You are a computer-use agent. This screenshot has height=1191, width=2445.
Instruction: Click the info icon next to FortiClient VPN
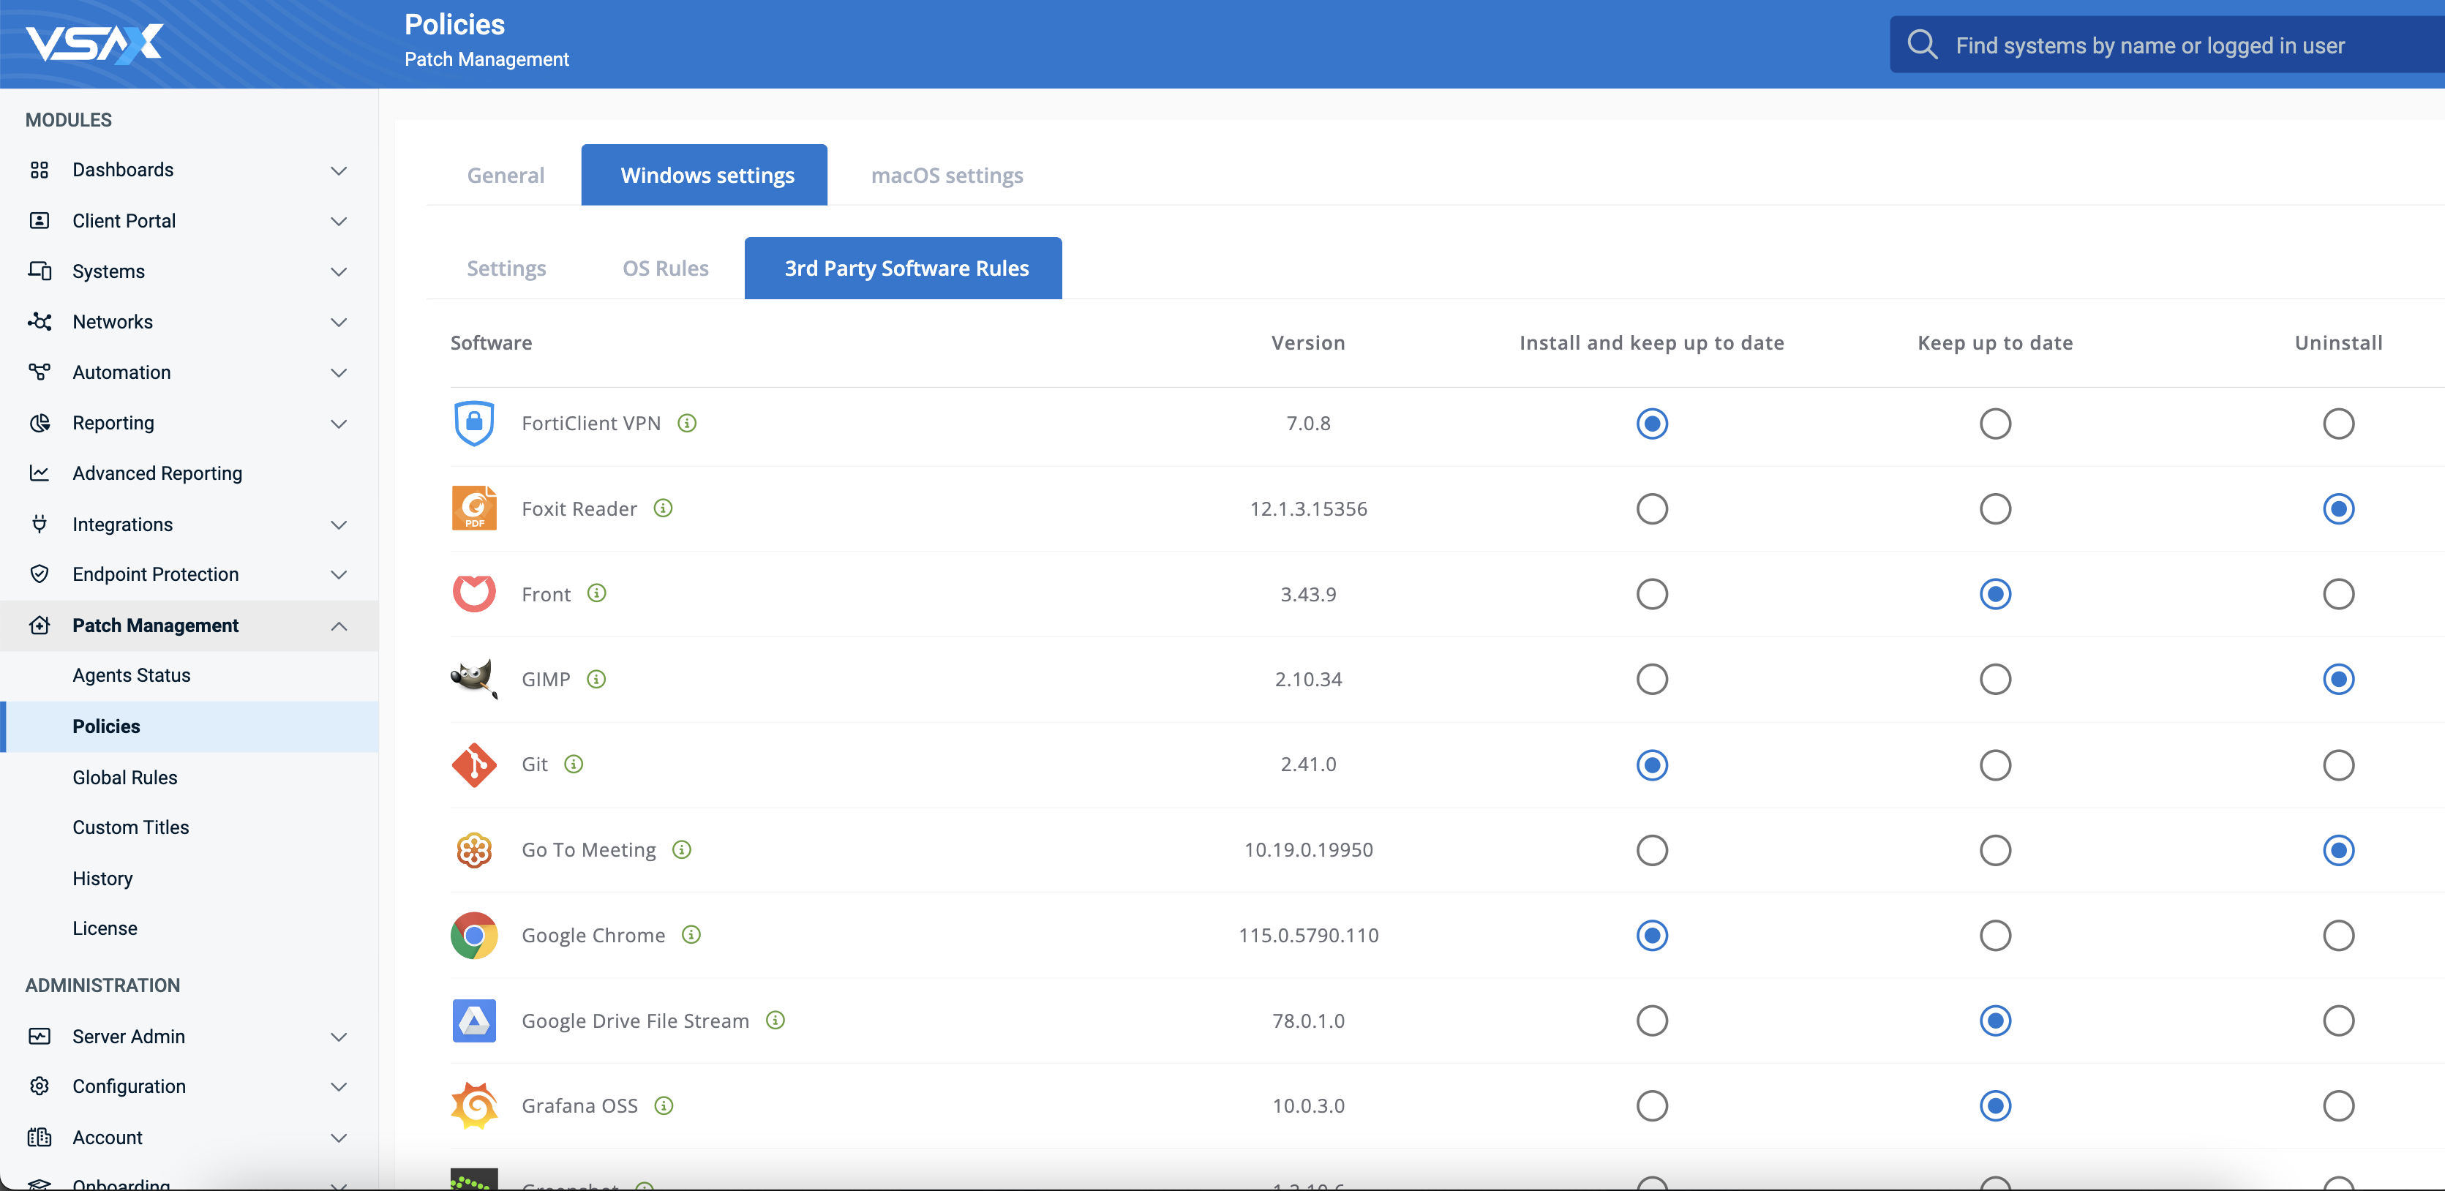point(687,424)
